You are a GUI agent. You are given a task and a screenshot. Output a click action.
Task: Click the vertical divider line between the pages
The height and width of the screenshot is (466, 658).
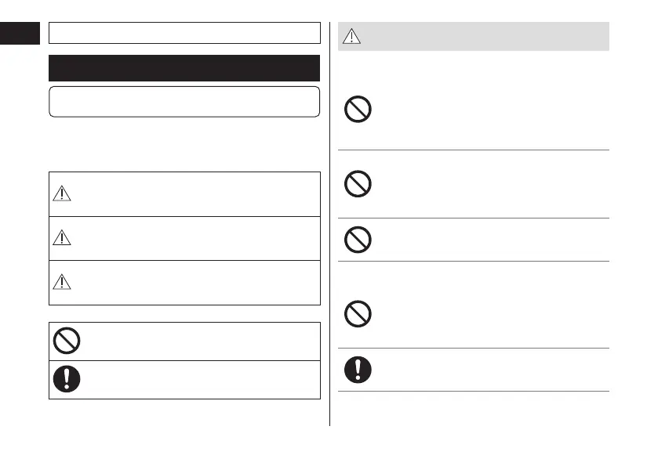tap(329, 235)
